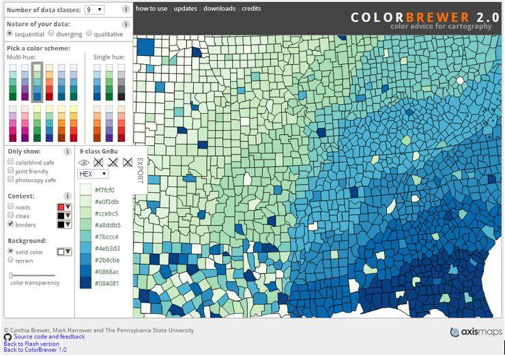Open the cities color picker dropdown
Image resolution: width=505 pixels, height=356 pixels.
click(x=64, y=216)
